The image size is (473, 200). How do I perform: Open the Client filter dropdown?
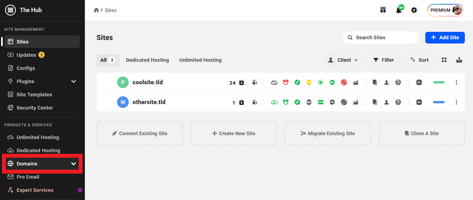pyautogui.click(x=344, y=60)
